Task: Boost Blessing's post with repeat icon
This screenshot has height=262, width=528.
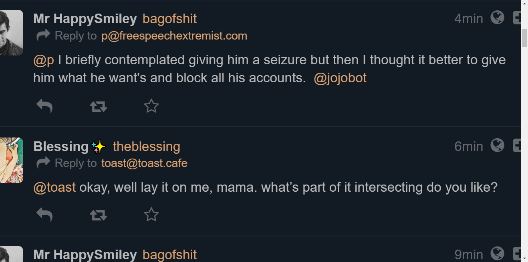Action: point(98,215)
